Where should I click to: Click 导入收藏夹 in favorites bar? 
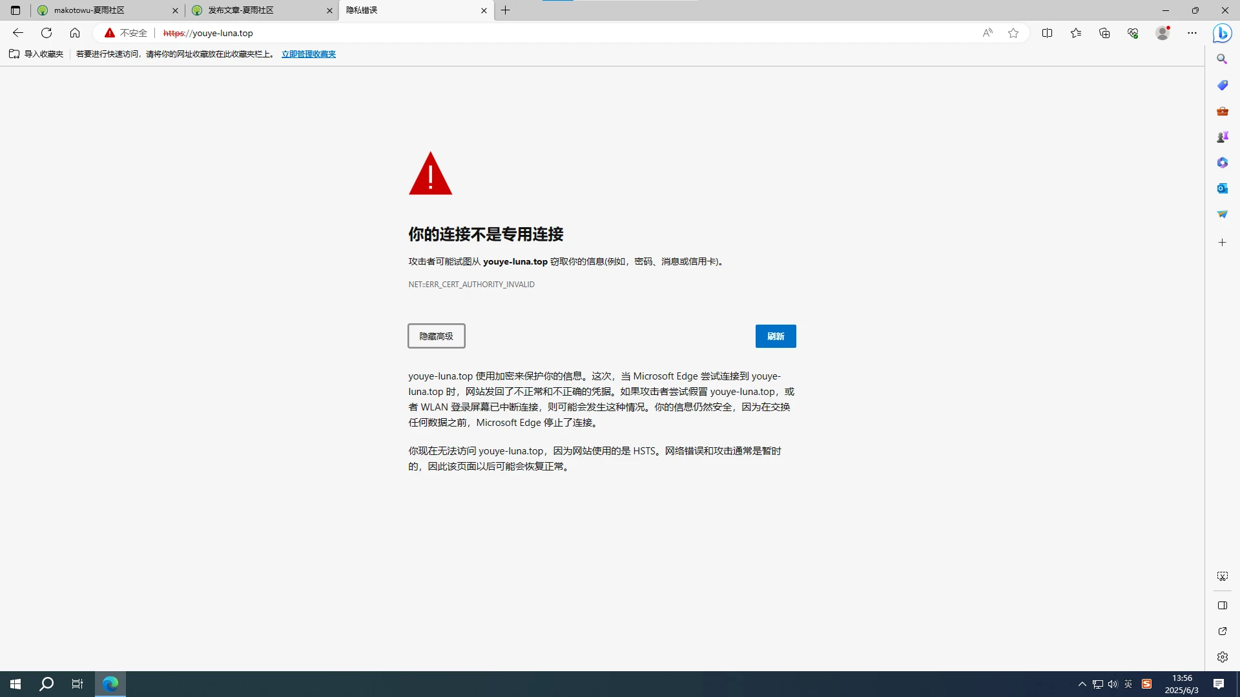(36, 54)
